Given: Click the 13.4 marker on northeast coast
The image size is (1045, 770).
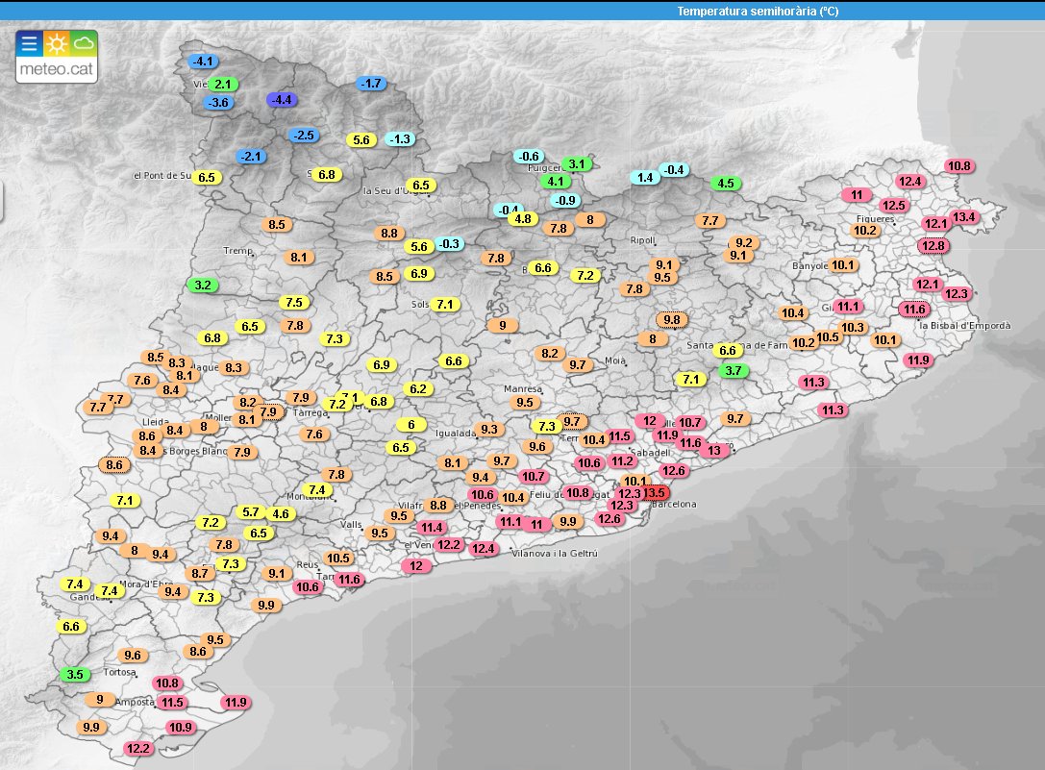Looking at the screenshot, I should [963, 216].
